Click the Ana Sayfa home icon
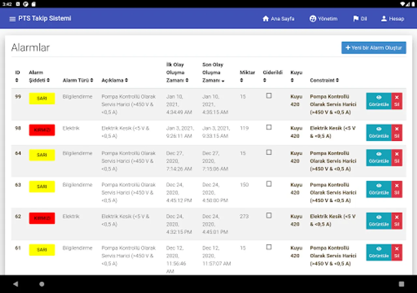The width and height of the screenshot is (417, 293). [x=266, y=19]
